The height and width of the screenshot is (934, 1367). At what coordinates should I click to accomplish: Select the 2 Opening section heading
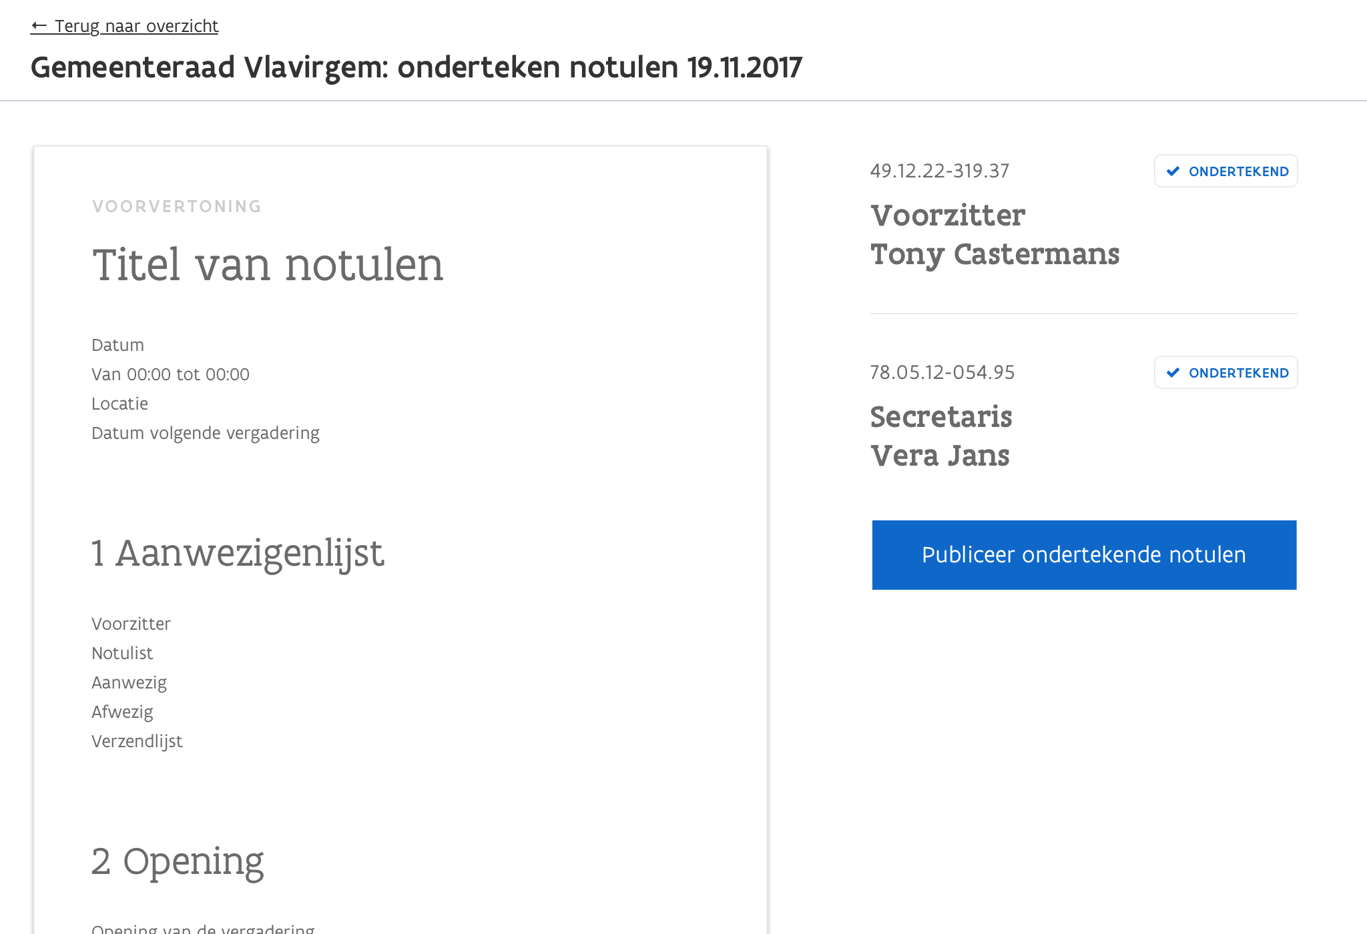[x=178, y=861]
